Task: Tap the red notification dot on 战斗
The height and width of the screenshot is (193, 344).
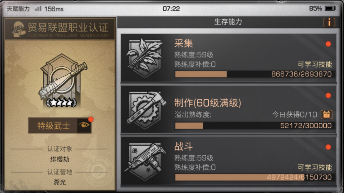Action: tap(328, 147)
